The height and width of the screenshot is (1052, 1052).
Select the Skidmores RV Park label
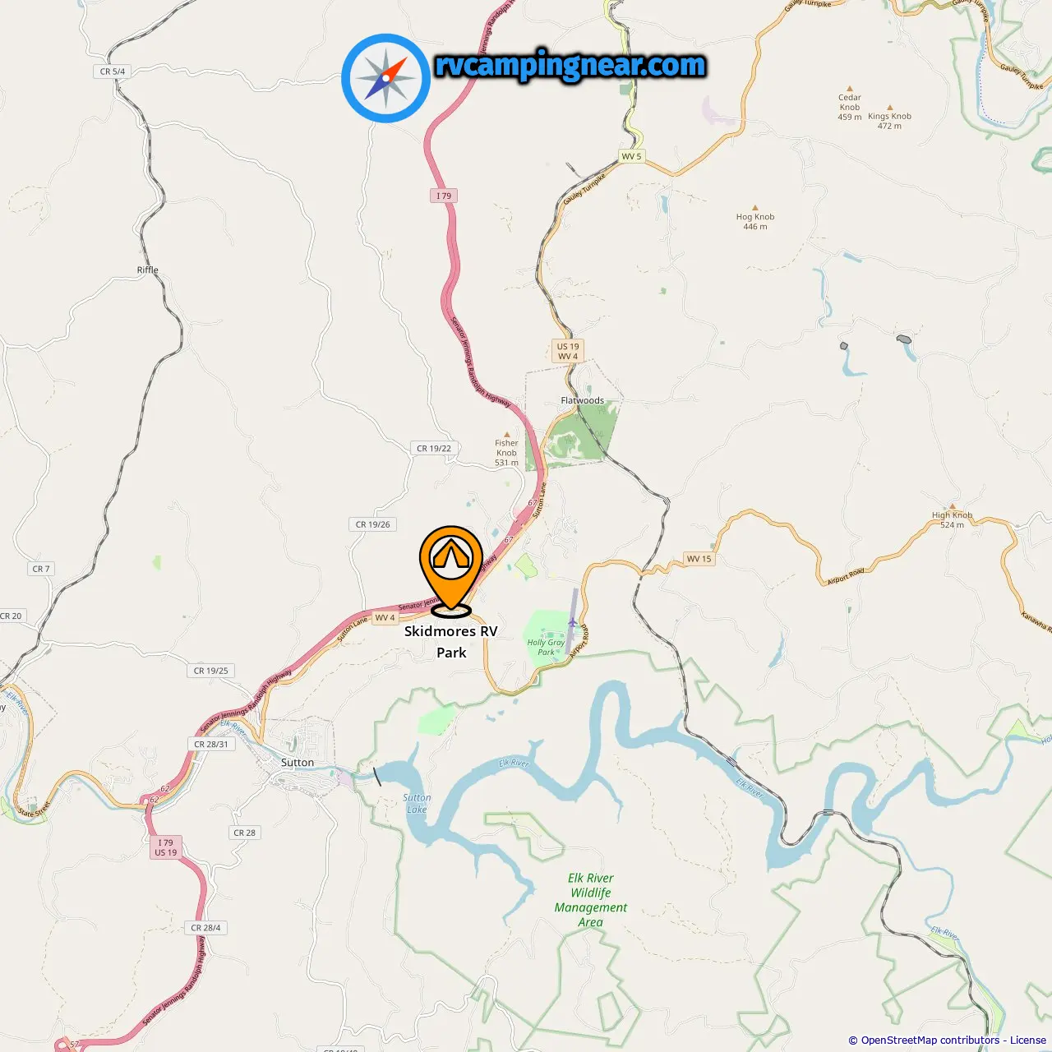(451, 642)
